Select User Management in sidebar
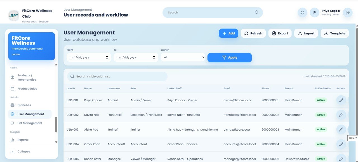 (30, 114)
